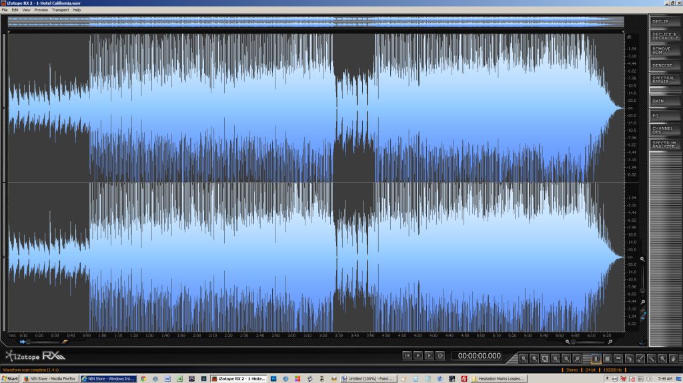Viewport: 683px width, 383px height.
Task: Rewind to the start of the file
Action: (x=407, y=356)
